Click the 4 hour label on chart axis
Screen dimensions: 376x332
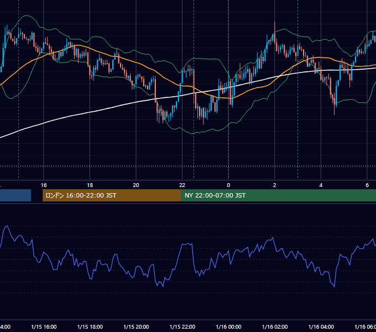321,185
